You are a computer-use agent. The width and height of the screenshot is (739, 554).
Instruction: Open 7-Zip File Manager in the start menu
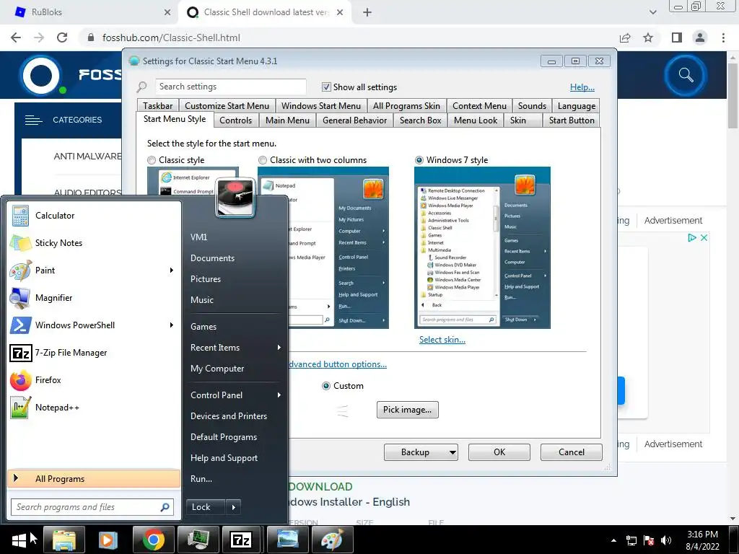pyautogui.click(x=93, y=352)
